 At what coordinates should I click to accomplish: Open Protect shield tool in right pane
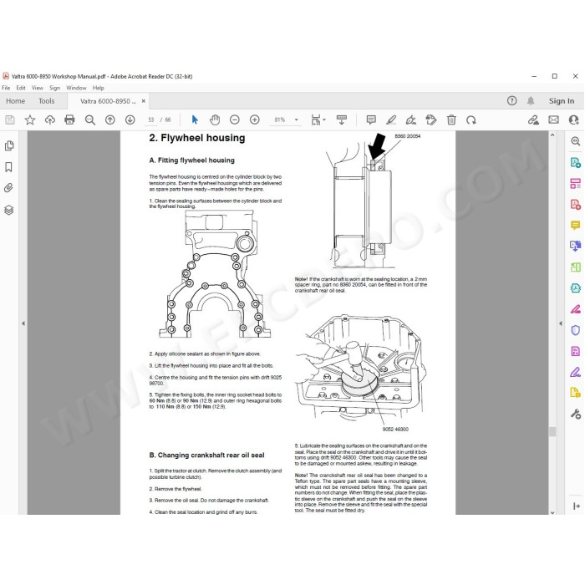[575, 330]
